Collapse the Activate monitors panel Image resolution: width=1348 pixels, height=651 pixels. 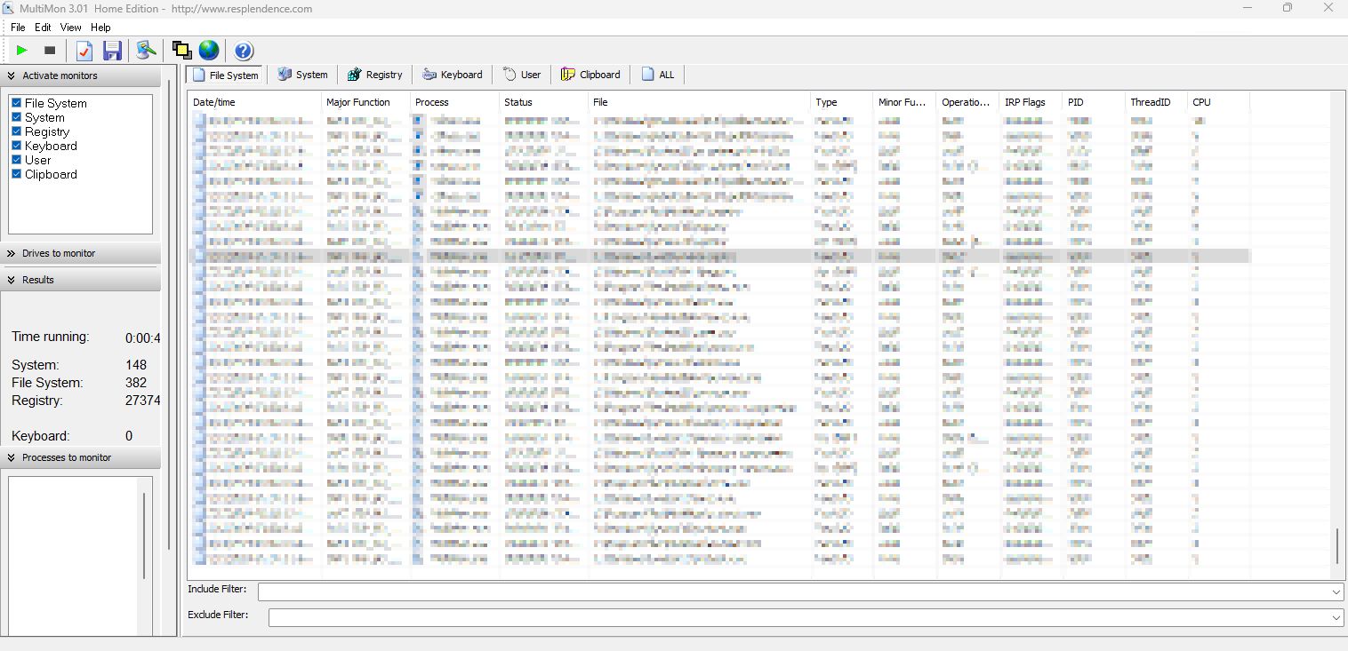tap(11, 75)
